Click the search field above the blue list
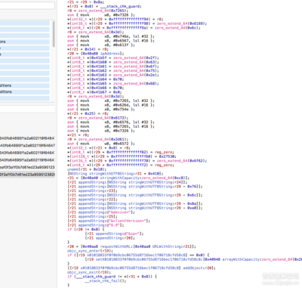 pyautogui.click(x=26, y=6)
